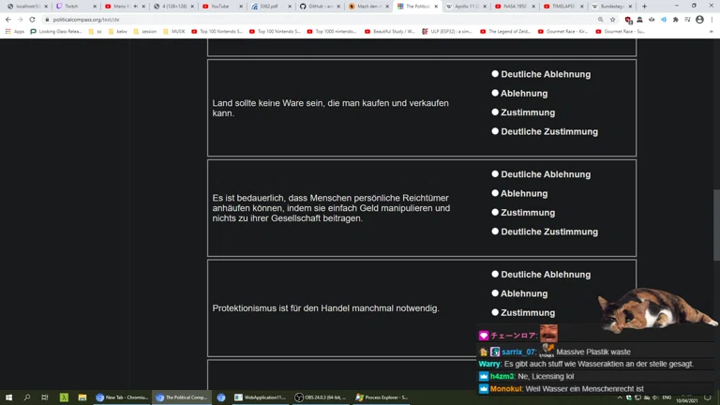720x405 pixels.
Task: Expand hidden system tray icons
Action: [x=620, y=397]
